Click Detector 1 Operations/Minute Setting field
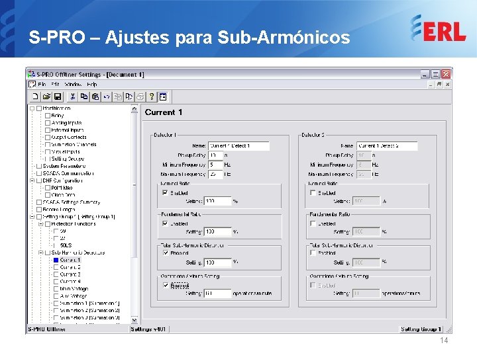Screen dimensions: 477x357 [218, 294]
